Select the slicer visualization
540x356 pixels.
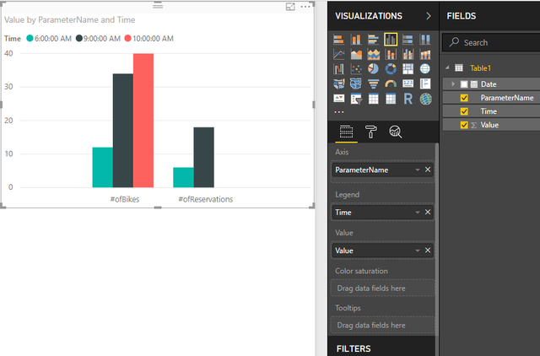click(356, 99)
